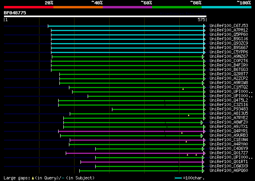Select the UniRef100_B6TGG3 label
This screenshot has height=181, width=255.
[229, 69]
